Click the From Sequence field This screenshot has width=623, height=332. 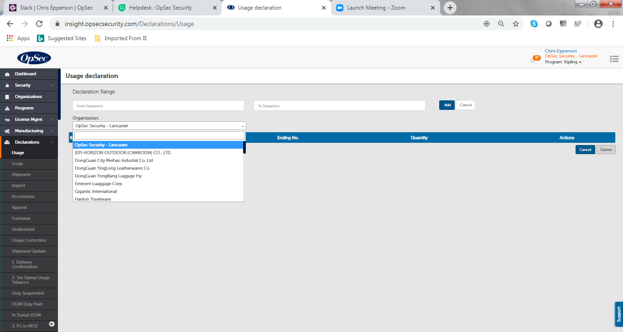[158, 106]
